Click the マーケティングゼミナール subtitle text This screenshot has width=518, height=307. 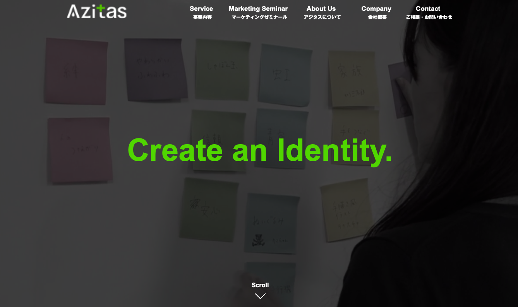click(259, 17)
